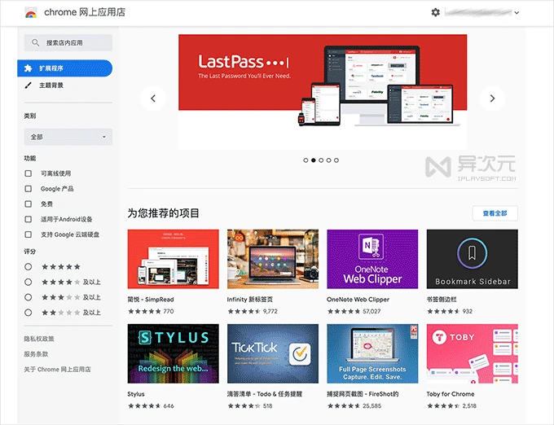Select two stars 及以上 radio

29,313
